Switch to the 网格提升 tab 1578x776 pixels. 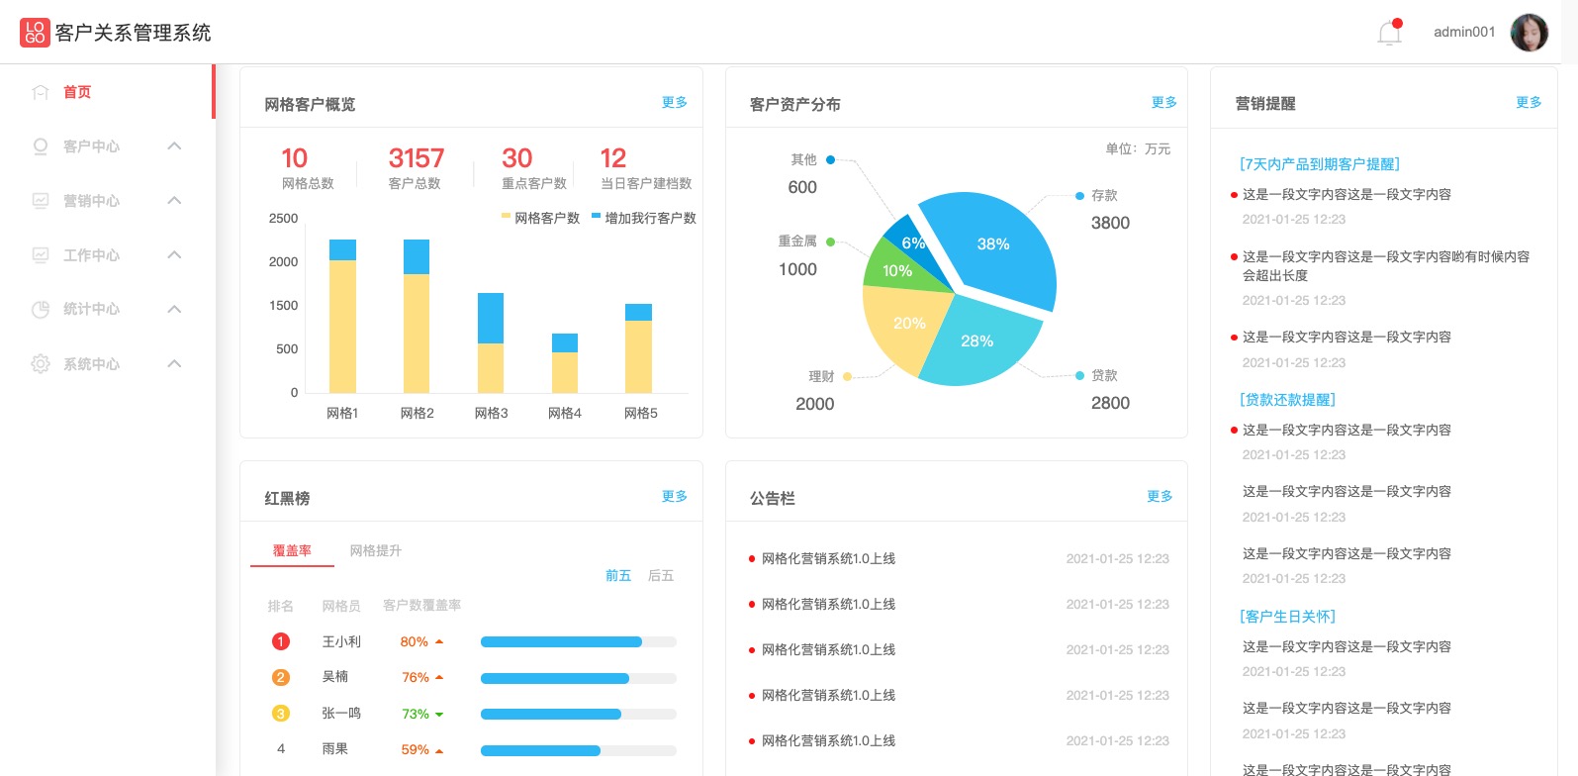pyautogui.click(x=375, y=550)
